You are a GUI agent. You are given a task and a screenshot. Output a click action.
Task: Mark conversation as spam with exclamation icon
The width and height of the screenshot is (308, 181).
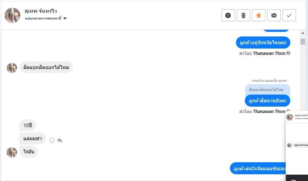pos(228,15)
